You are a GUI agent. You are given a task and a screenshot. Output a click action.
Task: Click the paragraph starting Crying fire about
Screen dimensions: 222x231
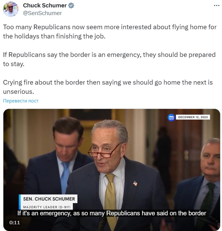[x=108, y=87]
